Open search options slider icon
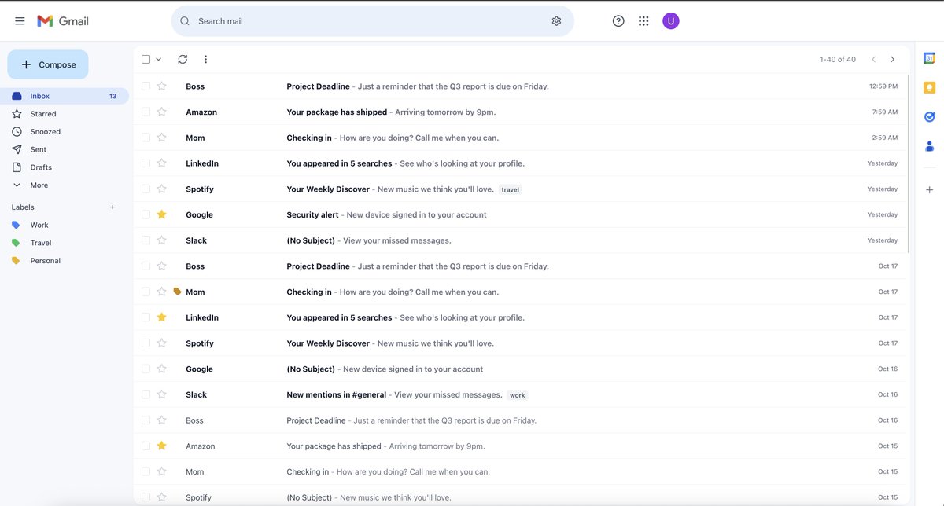Screen dimensions: 944x506 coord(556,21)
